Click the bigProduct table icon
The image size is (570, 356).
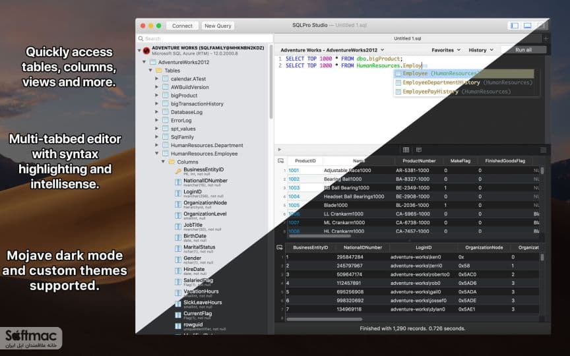point(166,96)
